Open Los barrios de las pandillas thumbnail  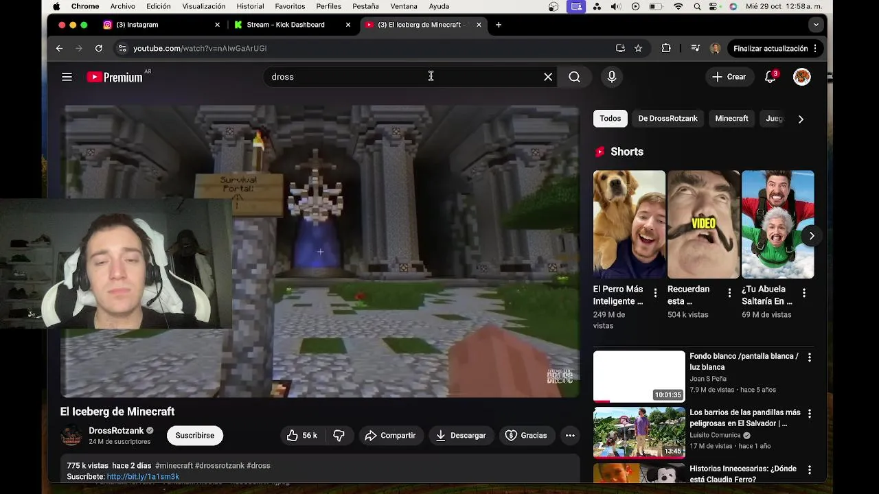point(639,433)
